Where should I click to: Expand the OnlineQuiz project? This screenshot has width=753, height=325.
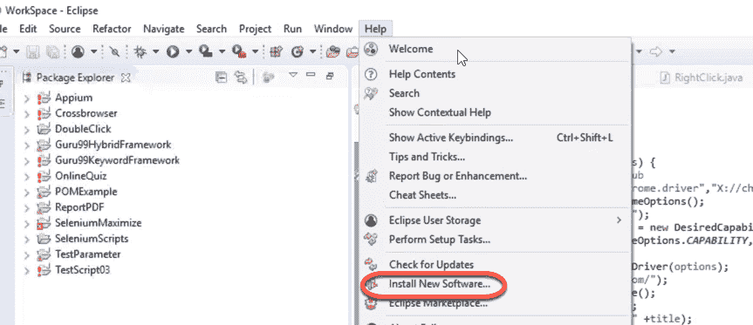click(x=27, y=176)
